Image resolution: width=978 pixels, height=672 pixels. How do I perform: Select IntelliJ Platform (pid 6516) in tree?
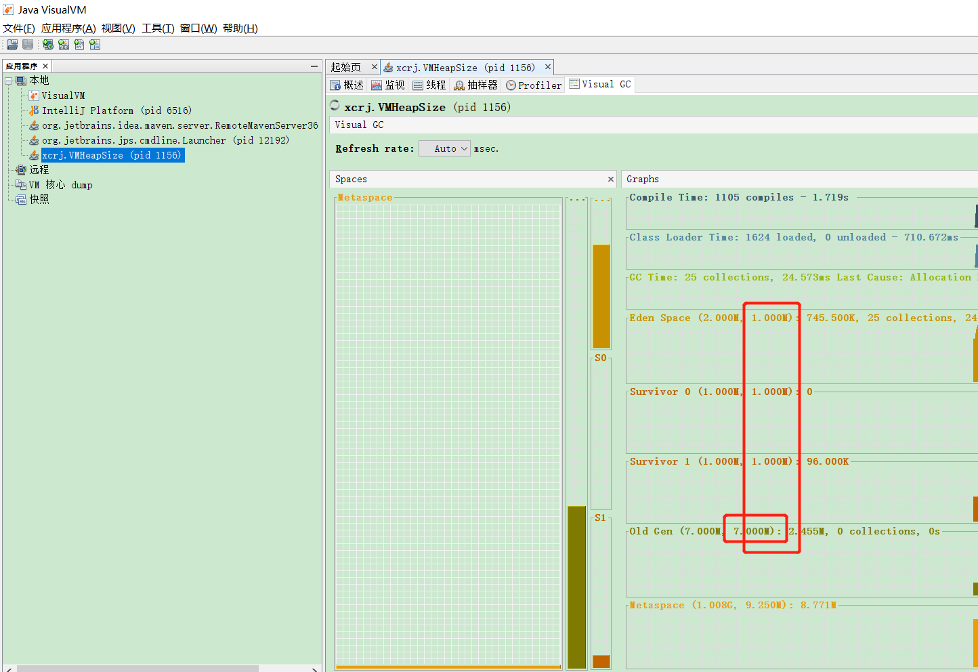tap(116, 110)
